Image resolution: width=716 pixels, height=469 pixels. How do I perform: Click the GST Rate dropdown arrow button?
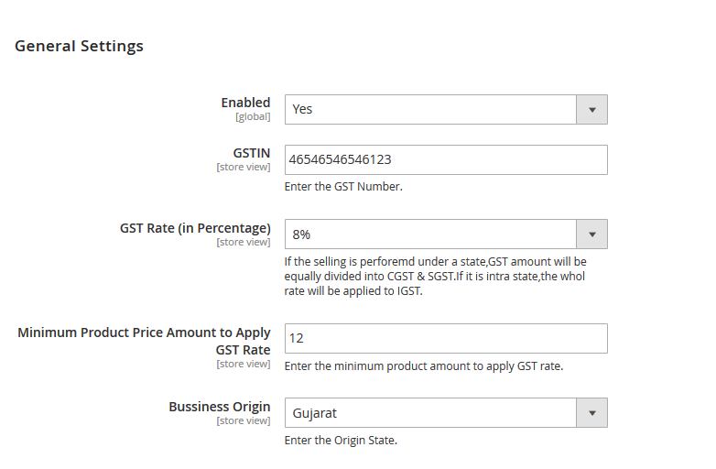tap(591, 234)
